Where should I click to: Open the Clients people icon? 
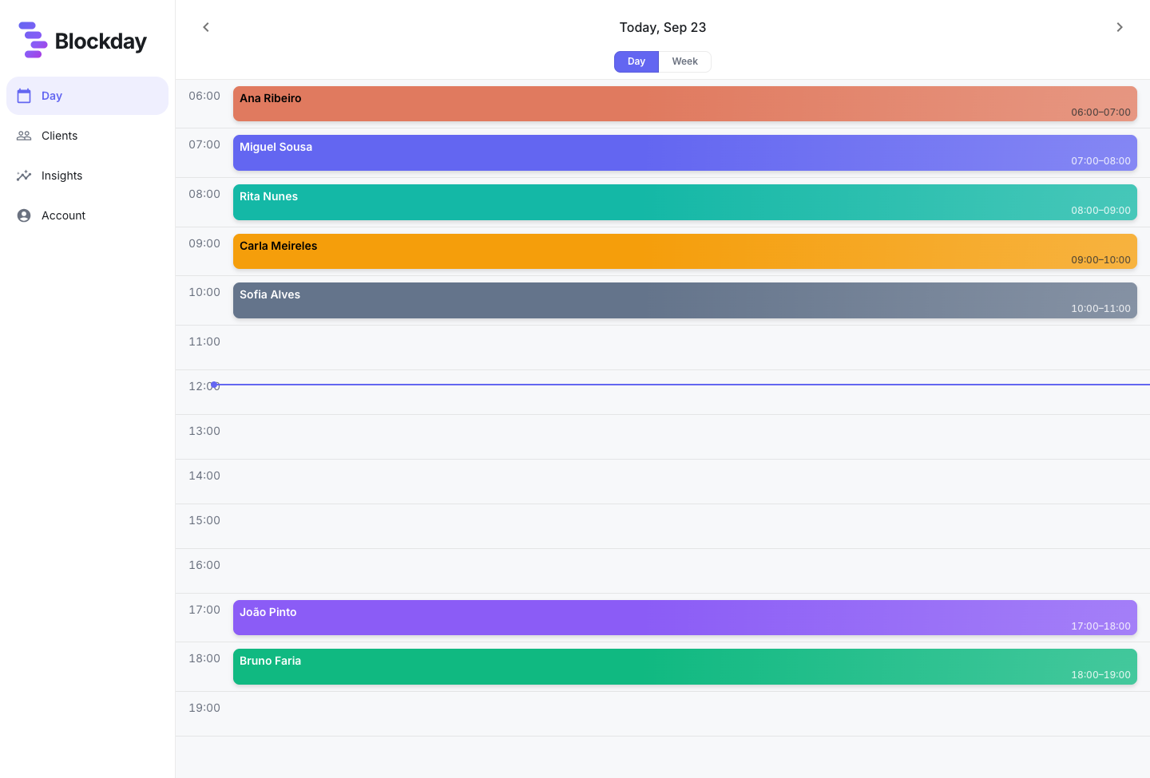(24, 136)
